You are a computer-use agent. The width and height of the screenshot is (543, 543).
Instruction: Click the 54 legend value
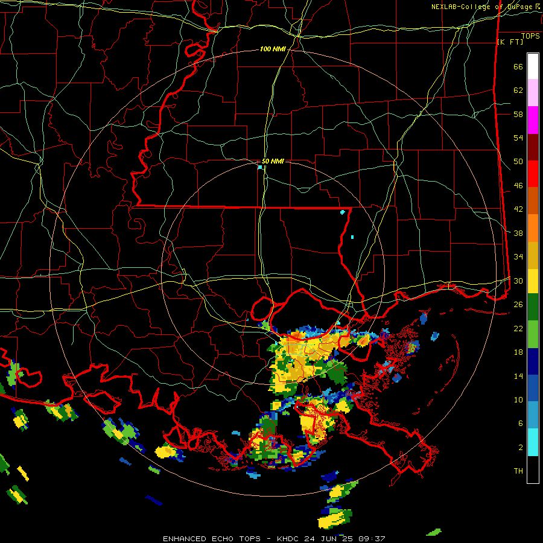518,138
